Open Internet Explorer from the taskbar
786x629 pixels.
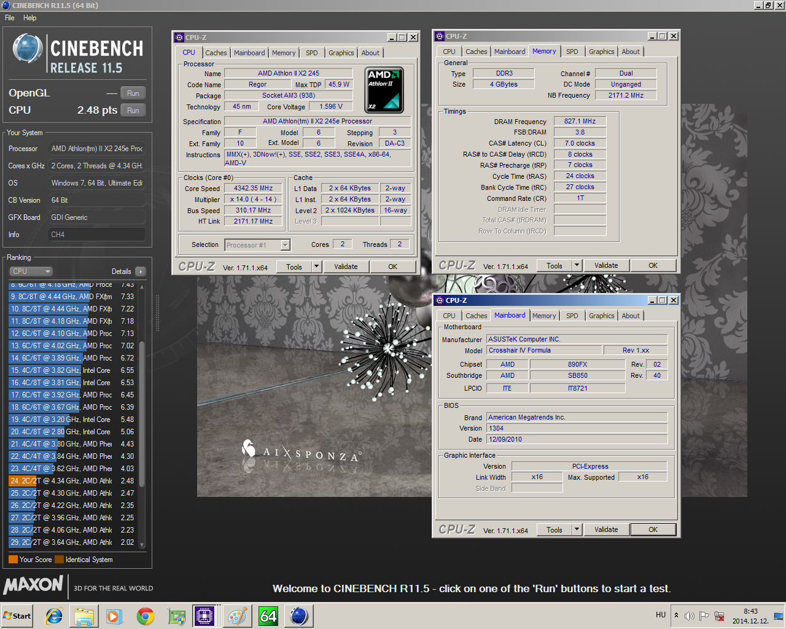pos(54,616)
